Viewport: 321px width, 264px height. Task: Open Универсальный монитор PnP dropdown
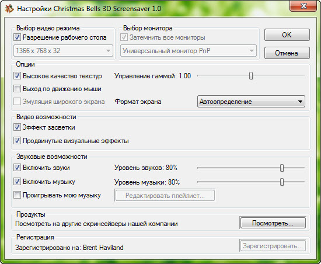(x=189, y=51)
